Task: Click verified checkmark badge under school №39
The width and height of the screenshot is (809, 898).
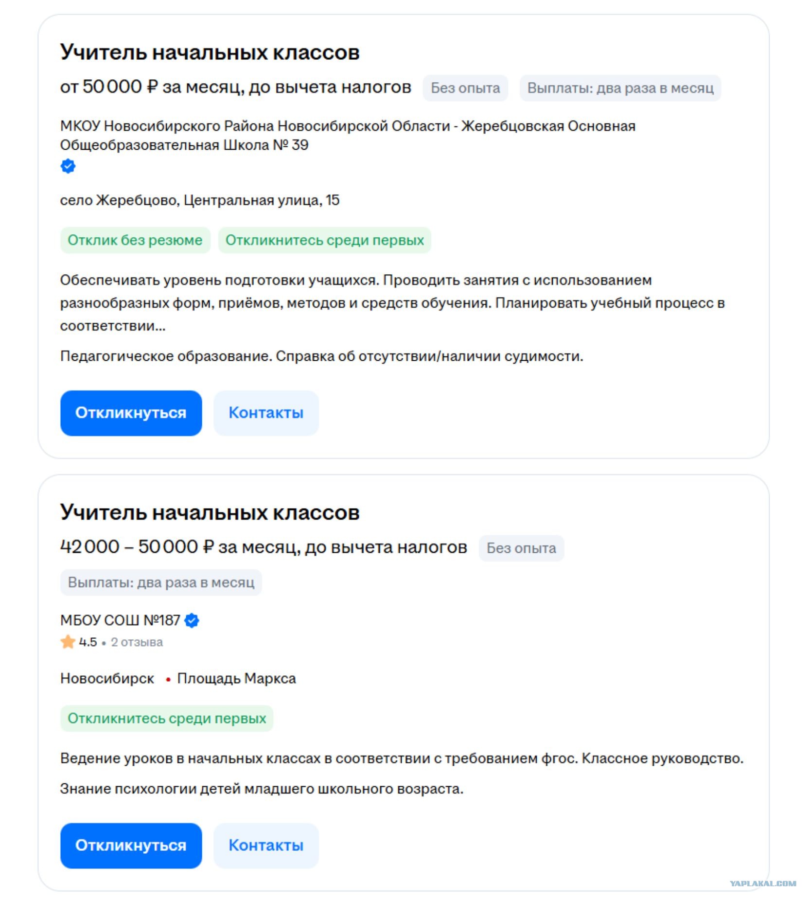Action: click(68, 166)
